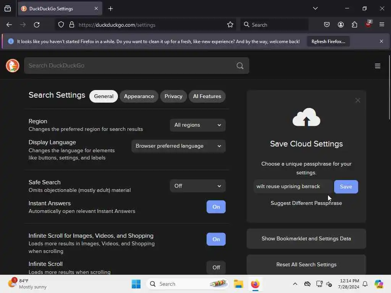391x293 pixels.
Task: Click the padlock site information icon
Action: [x=71, y=25]
